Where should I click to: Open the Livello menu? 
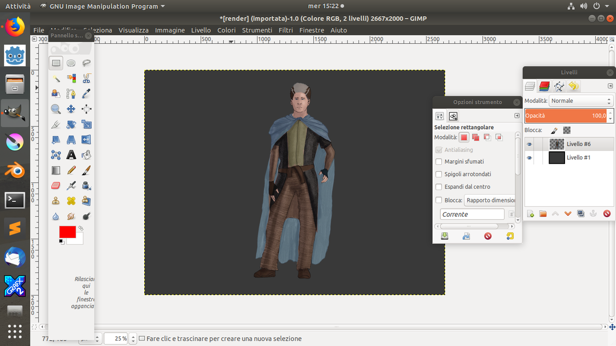coord(201,30)
